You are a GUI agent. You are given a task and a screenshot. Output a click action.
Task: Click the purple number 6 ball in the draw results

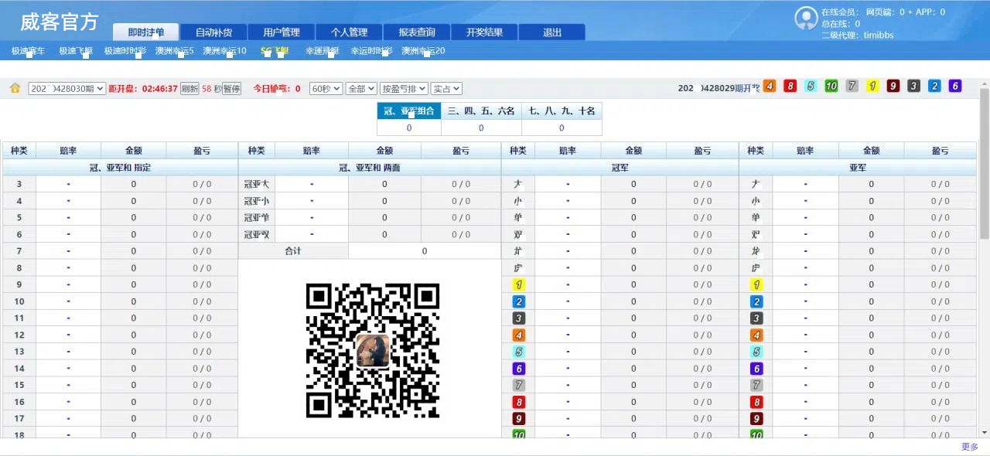click(955, 86)
